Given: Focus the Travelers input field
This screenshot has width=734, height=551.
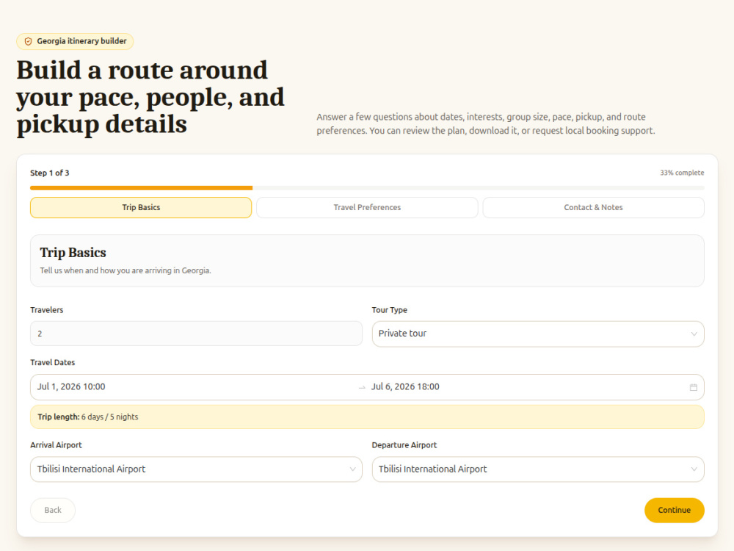Looking at the screenshot, I should click(x=196, y=334).
